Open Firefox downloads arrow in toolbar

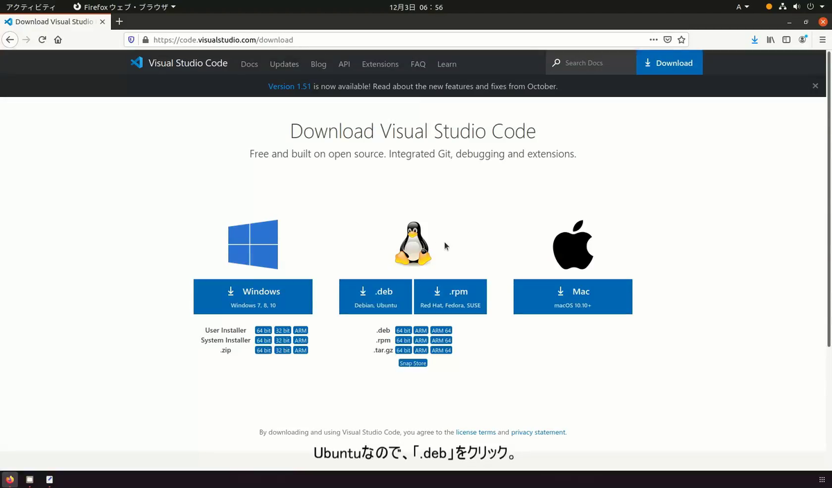tap(754, 40)
